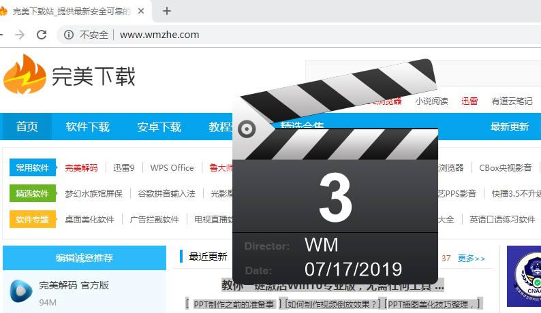
Task: Open the 完美解码 官方版 recommended item
Action: tap(74, 285)
